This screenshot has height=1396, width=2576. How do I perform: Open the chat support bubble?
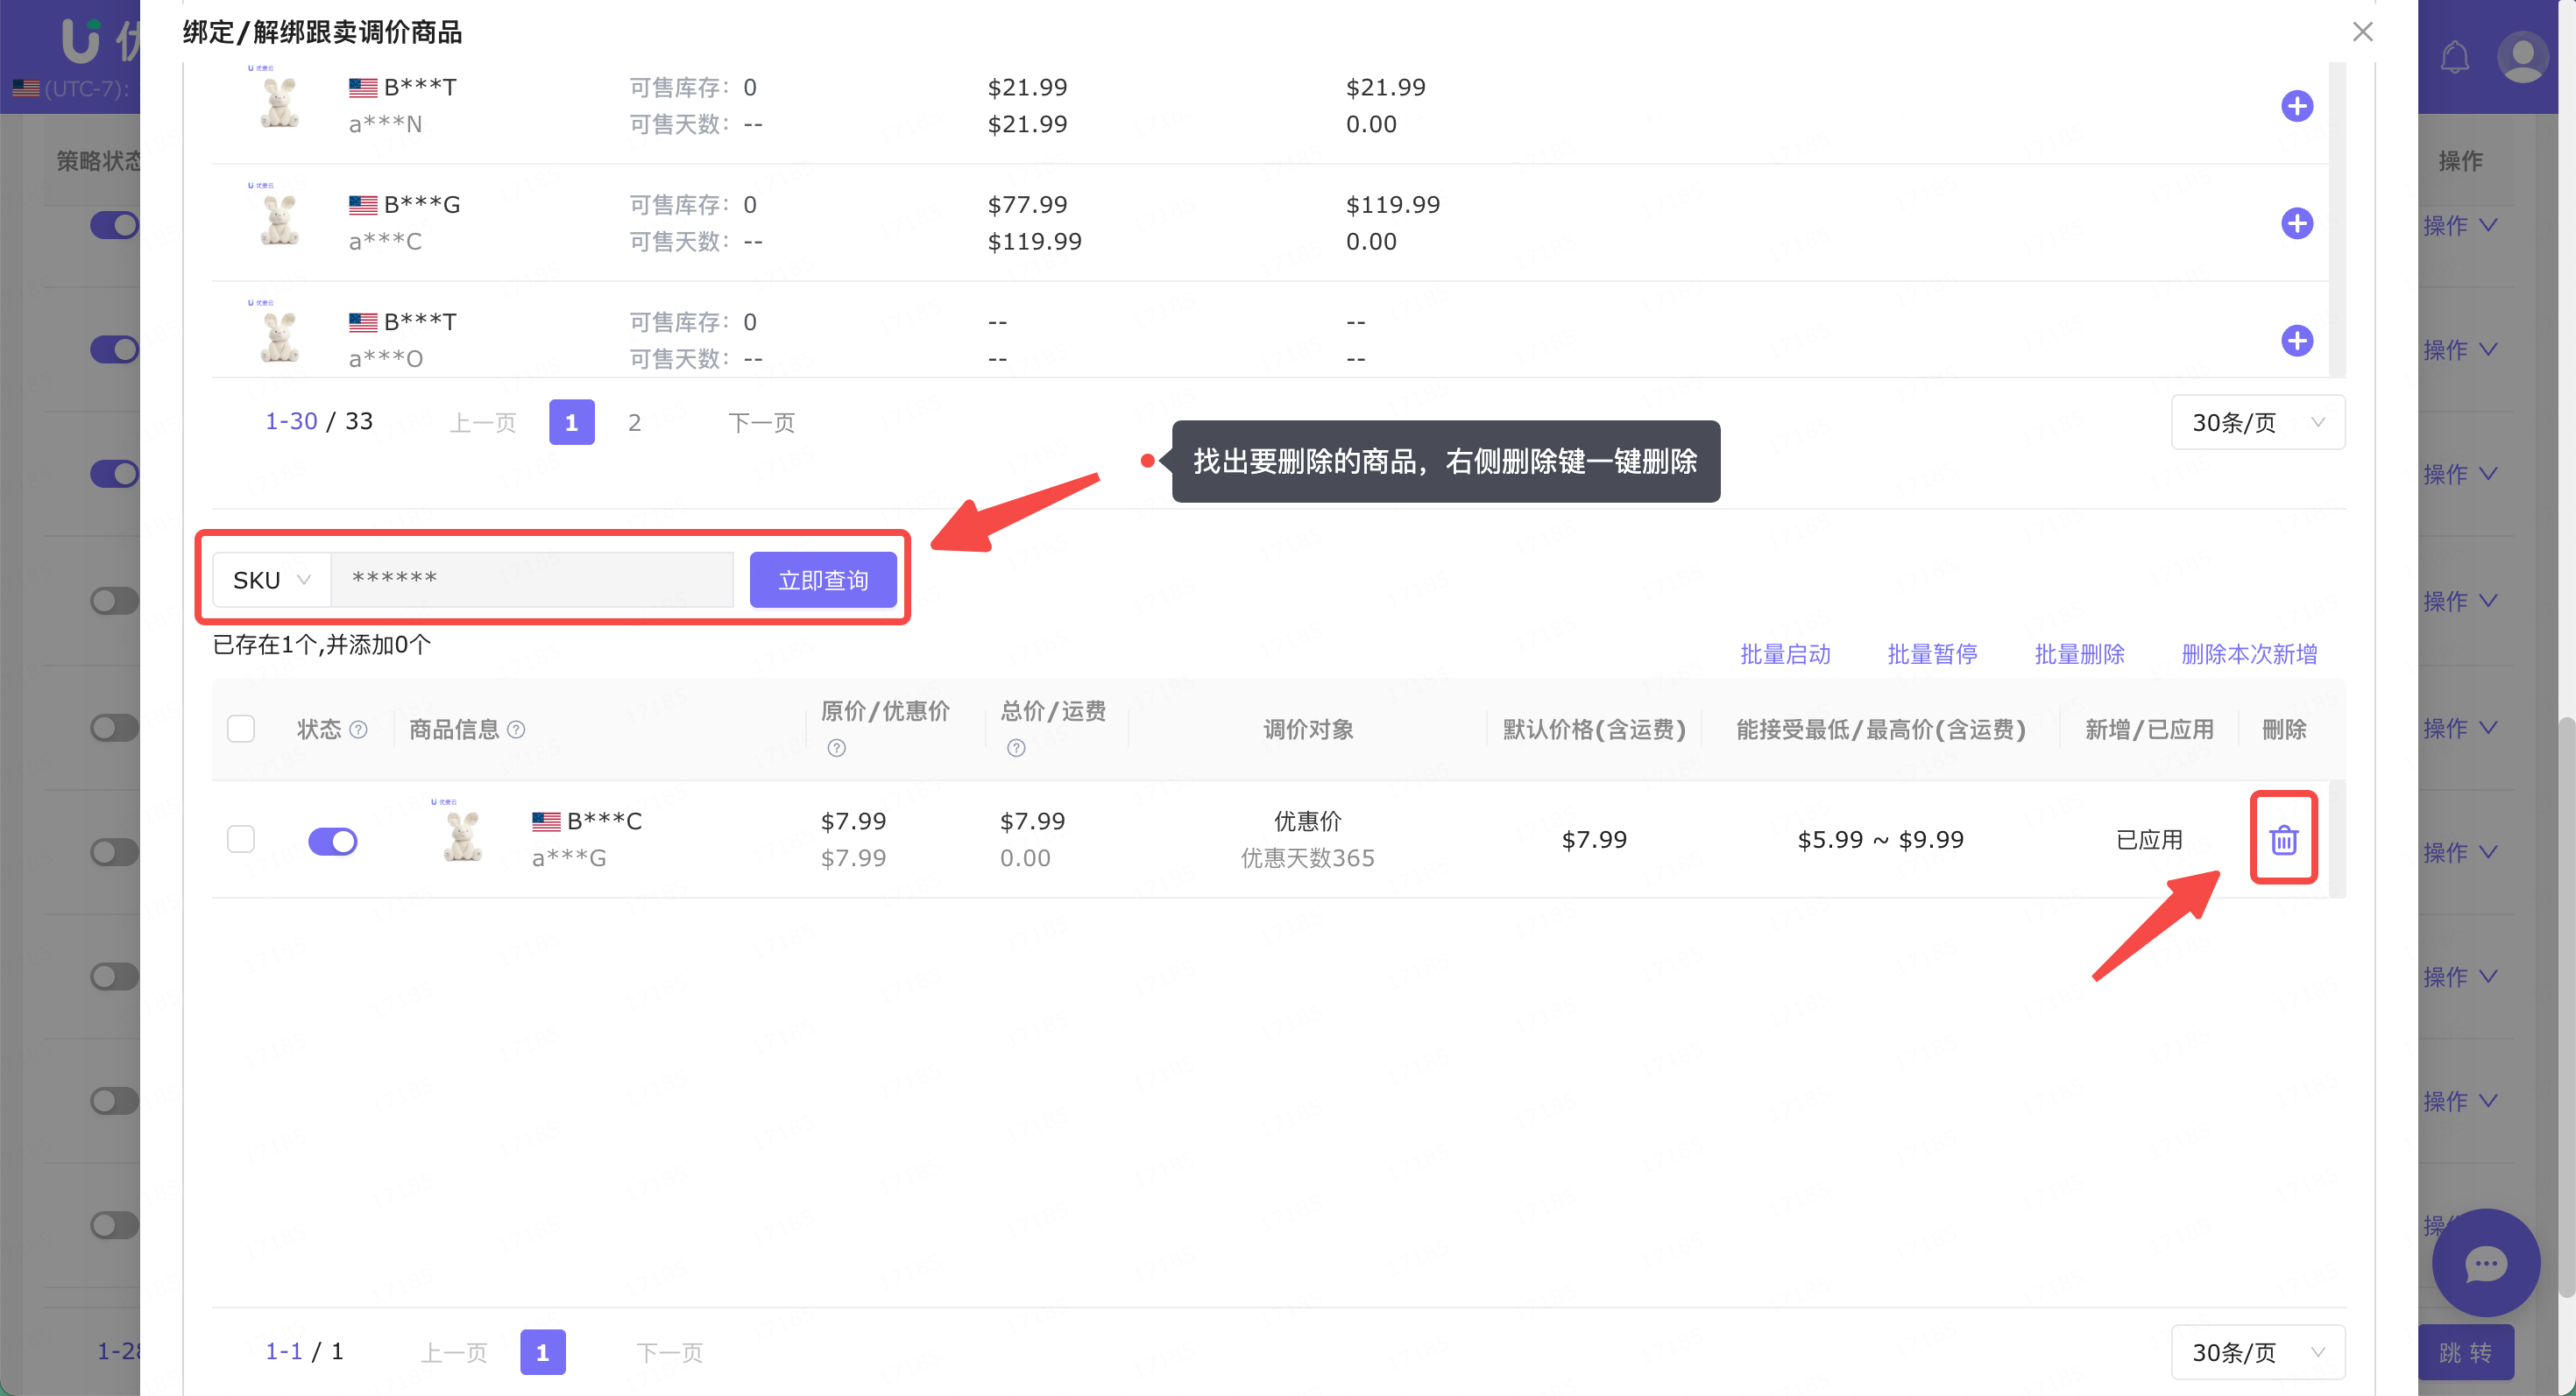tap(2485, 1263)
